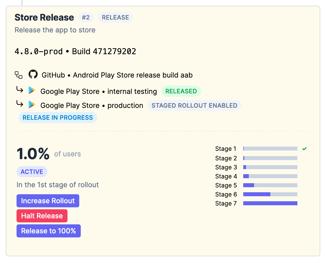This screenshot has width=327, height=263.
Task: Click the Stage 5 progress bar
Action: tap(270, 185)
